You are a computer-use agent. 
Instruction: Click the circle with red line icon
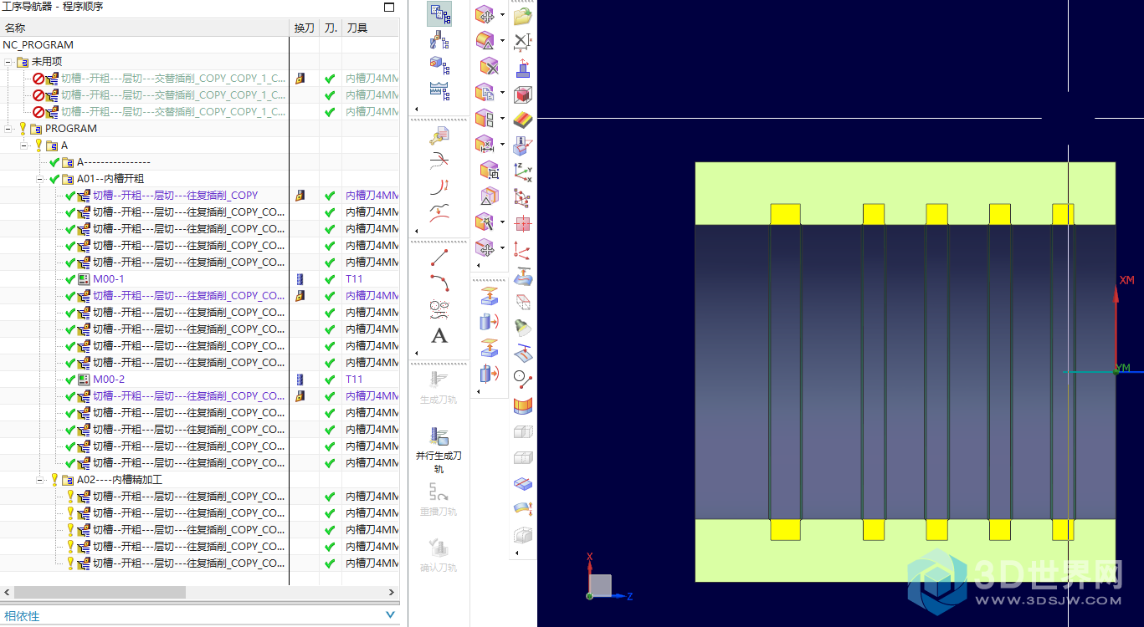[523, 379]
